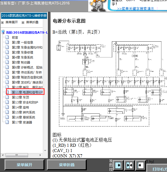Open 第1章 一般信息 chapter
The width and height of the screenshot is (167, 172).
tap(23, 42)
